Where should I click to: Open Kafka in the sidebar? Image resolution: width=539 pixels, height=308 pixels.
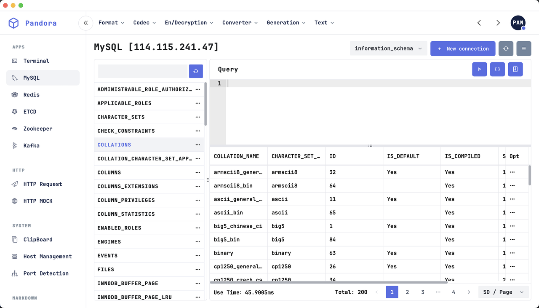tap(43, 145)
